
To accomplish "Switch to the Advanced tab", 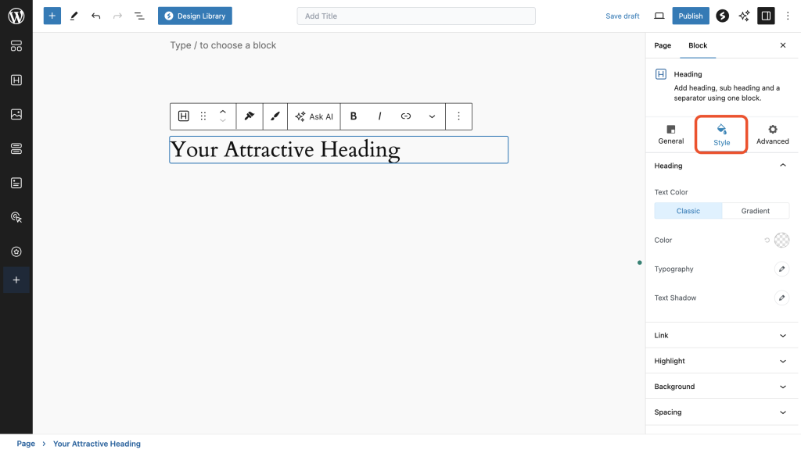I will coord(772,134).
